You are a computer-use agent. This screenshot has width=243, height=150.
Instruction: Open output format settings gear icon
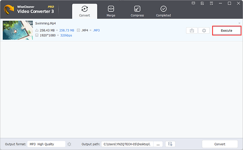click(x=69, y=144)
